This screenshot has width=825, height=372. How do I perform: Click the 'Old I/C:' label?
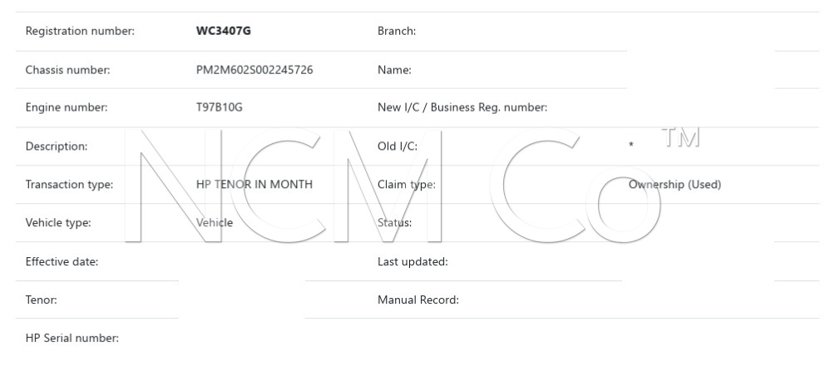tap(398, 146)
